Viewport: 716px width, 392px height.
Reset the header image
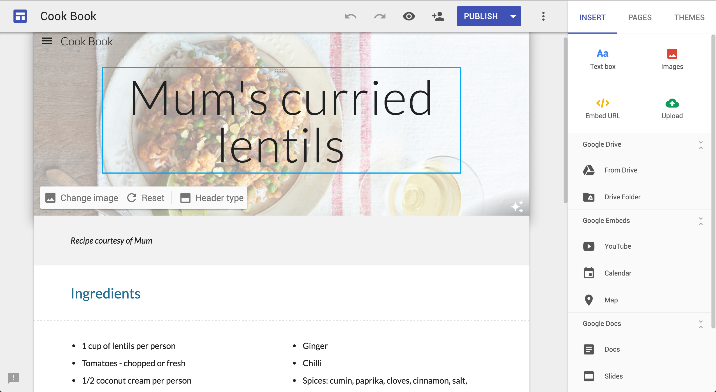(x=146, y=198)
